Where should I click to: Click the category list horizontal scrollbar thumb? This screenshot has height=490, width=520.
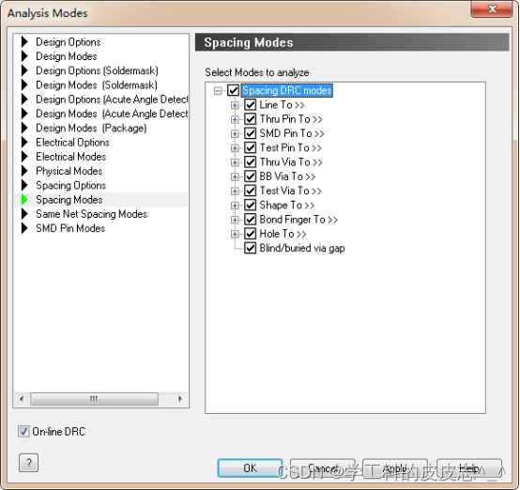click(x=94, y=398)
